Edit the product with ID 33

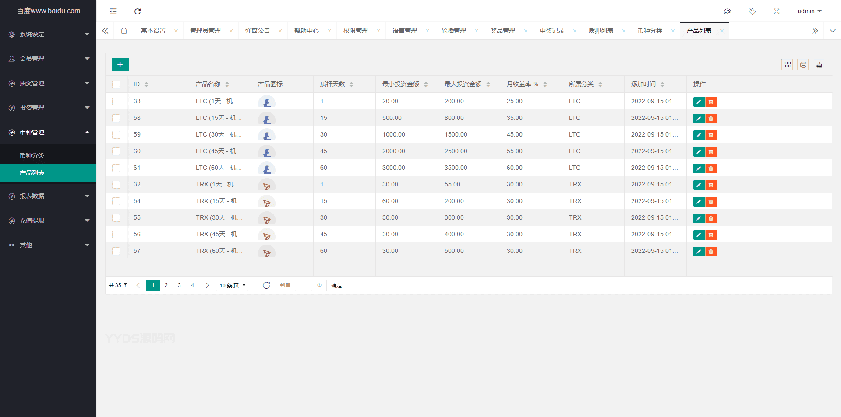pos(699,102)
